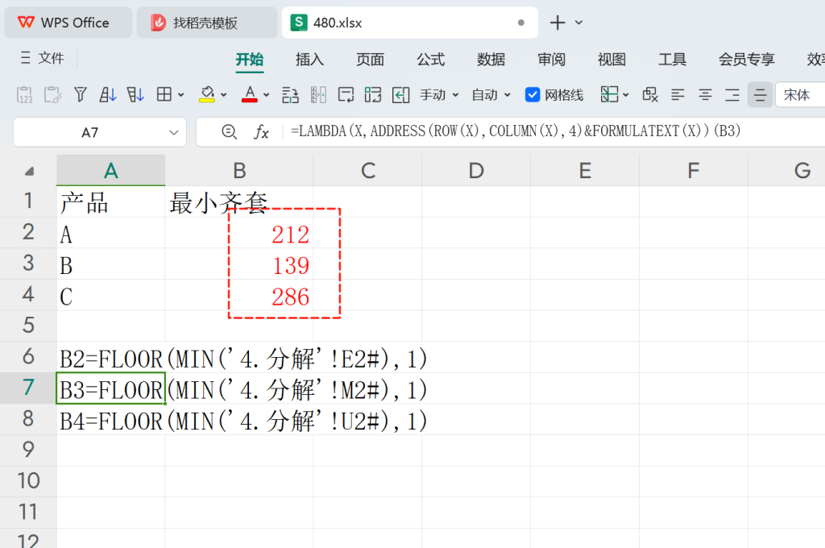The height and width of the screenshot is (548, 825).
Task: Select the 审阅 ribbon tab
Action: 551,59
